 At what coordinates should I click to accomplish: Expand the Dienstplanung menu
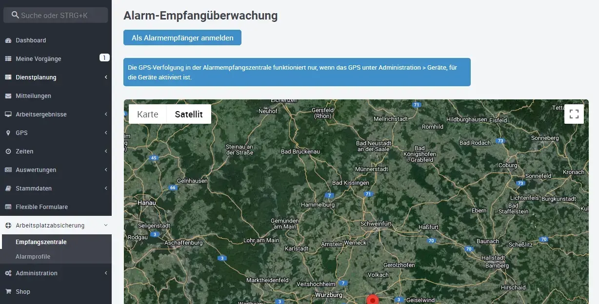pos(106,77)
